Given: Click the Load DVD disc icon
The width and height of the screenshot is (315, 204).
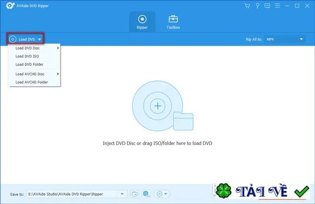Looking at the screenshot, I should [12, 39].
